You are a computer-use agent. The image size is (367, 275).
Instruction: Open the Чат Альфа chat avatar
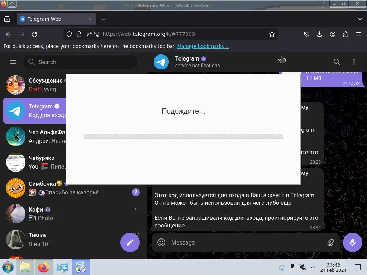tap(16, 136)
